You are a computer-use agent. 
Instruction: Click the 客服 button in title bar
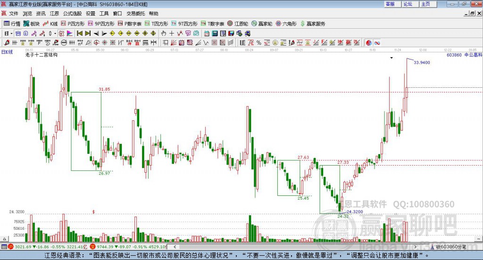392,4
